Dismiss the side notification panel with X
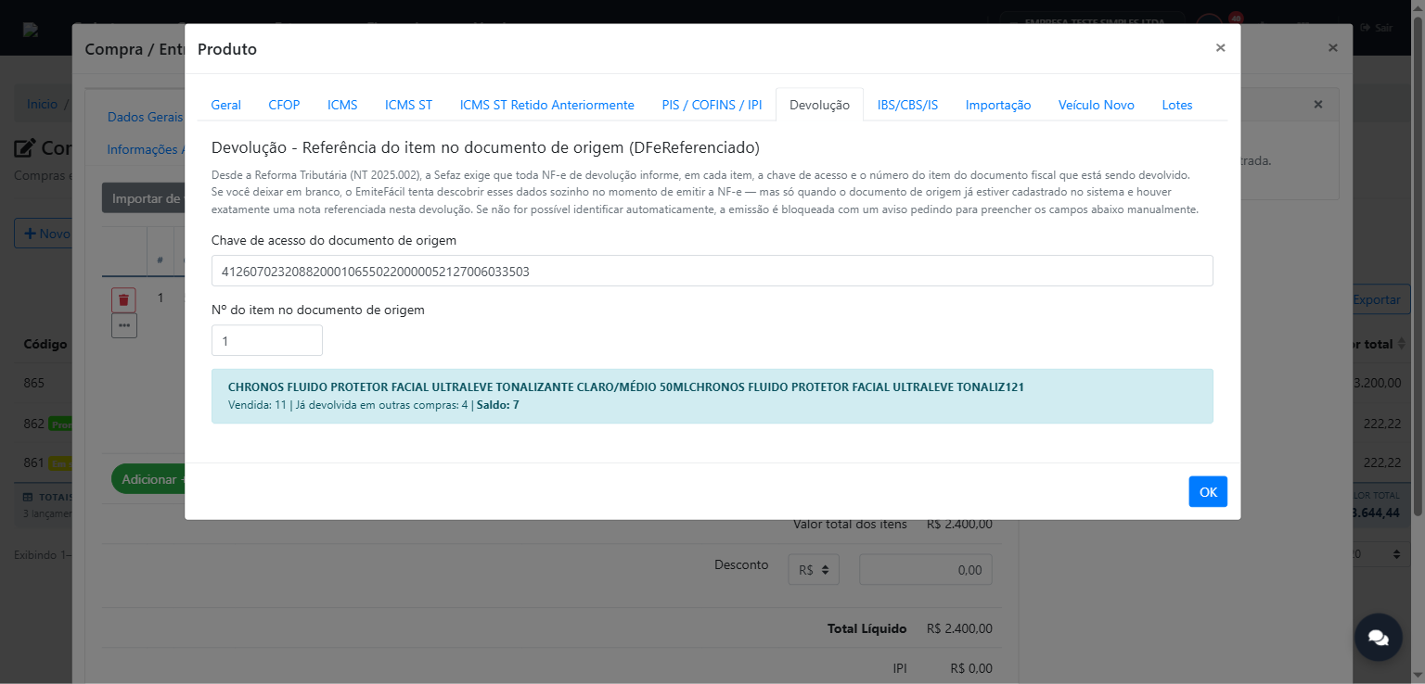This screenshot has height=684, width=1425. pyautogui.click(x=1317, y=105)
